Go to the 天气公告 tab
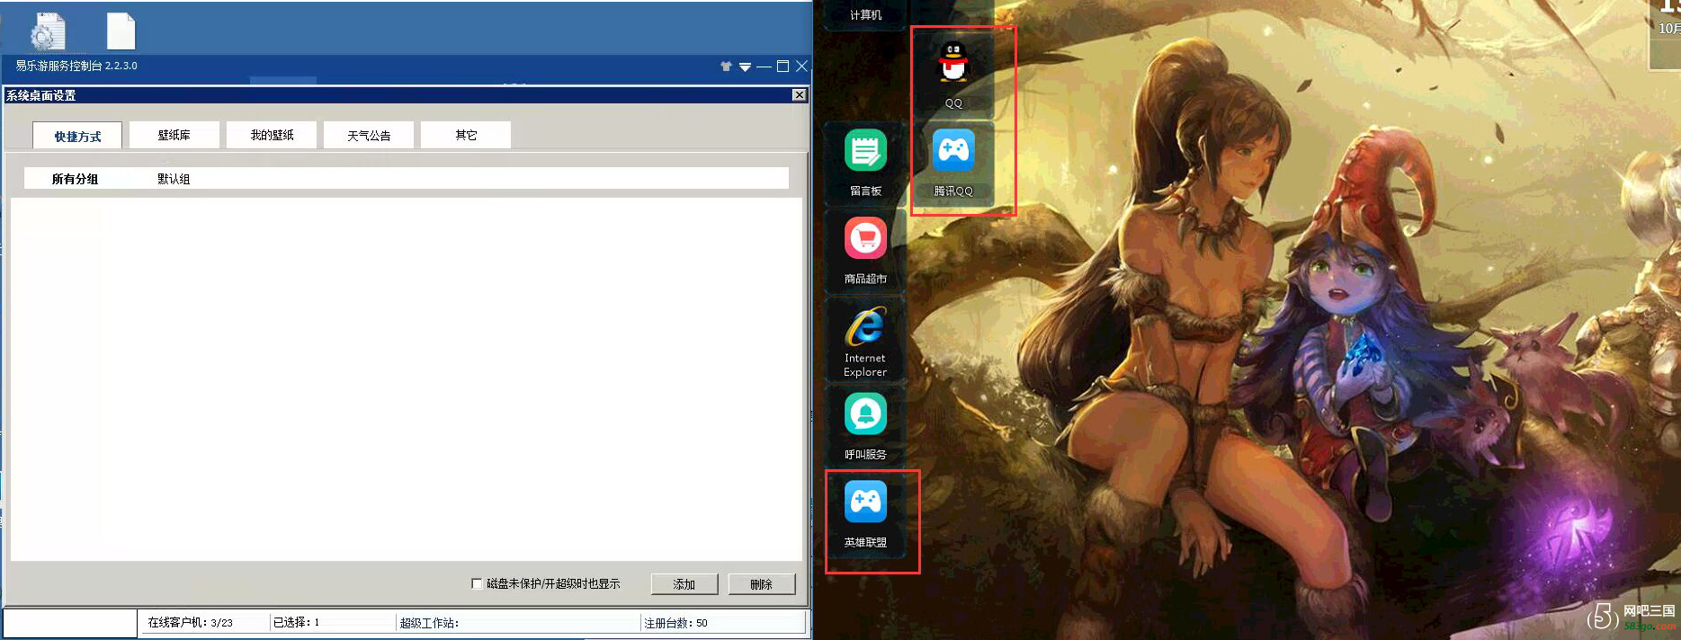 369,135
